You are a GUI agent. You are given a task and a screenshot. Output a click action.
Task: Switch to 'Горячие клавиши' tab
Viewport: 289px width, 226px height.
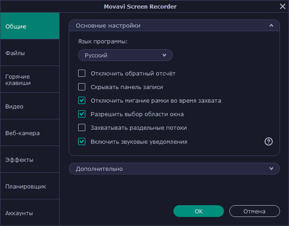(29, 80)
